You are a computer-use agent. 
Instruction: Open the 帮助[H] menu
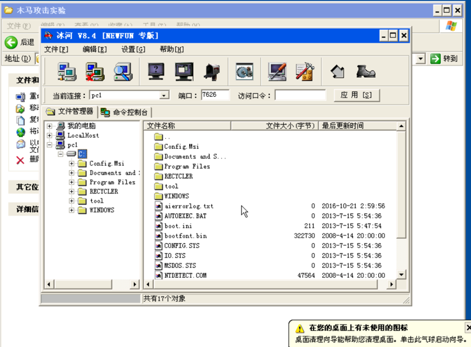coord(172,49)
